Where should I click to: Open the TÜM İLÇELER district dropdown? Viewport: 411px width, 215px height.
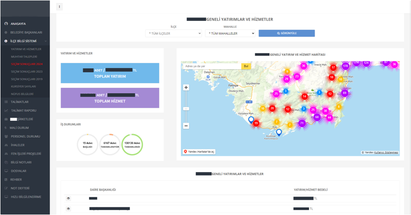point(174,33)
